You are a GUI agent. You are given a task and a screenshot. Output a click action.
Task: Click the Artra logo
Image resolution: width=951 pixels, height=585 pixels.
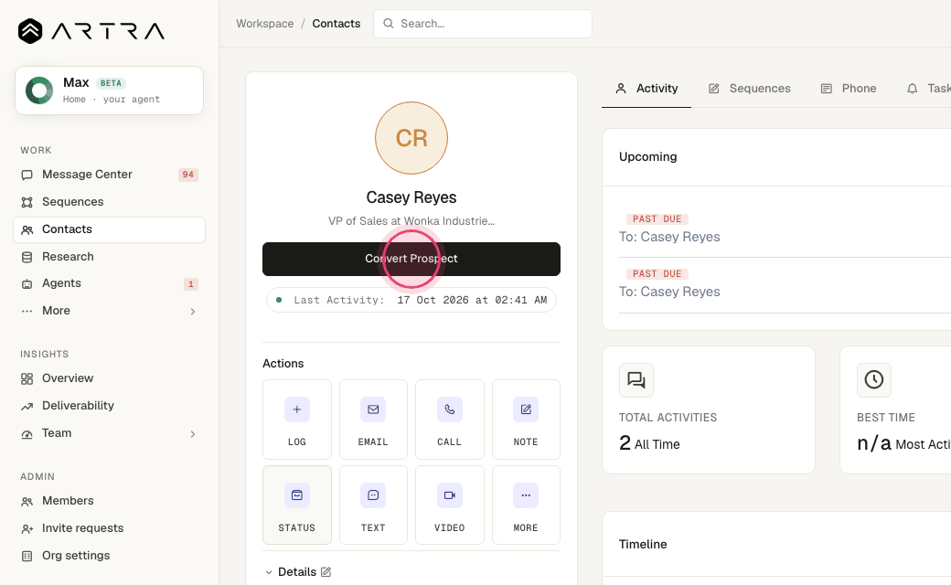coord(91,31)
